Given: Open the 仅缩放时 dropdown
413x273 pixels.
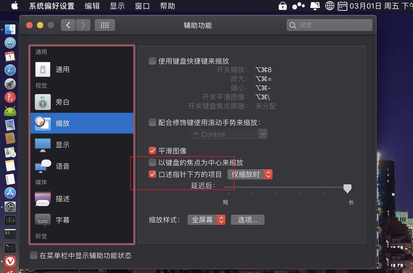Looking at the screenshot, I should click(249, 174).
